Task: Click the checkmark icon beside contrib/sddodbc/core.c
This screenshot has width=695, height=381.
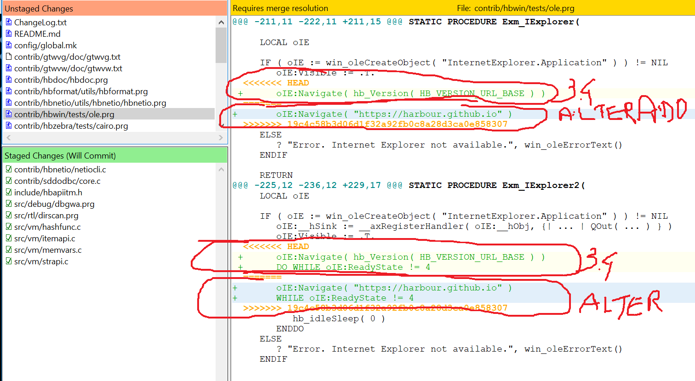Action: [8, 181]
